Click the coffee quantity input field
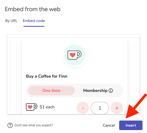Image resolution: width=147 pixels, height=133 pixels. coord(100,108)
